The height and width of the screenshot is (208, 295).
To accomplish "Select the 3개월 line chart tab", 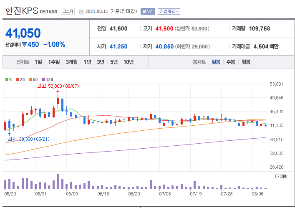I will pyautogui.click(x=71, y=62).
